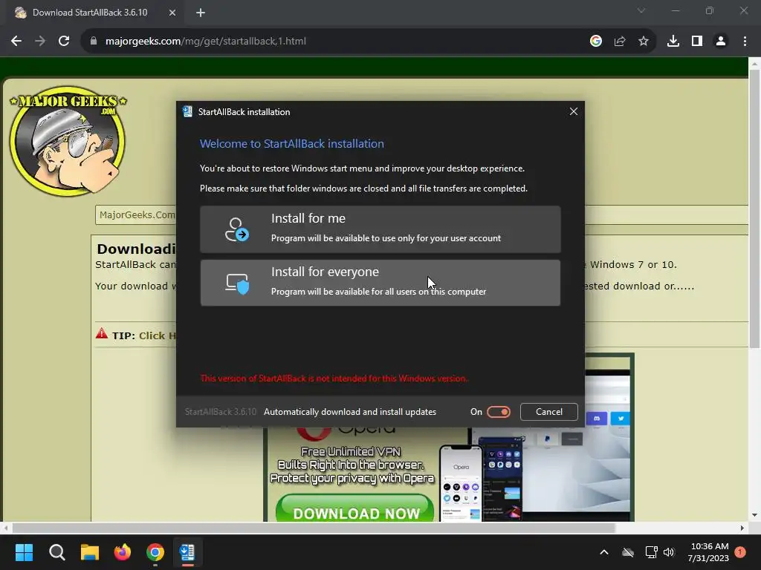The image size is (761, 570).
Task: Open the Windows Start menu
Action: [x=24, y=552]
